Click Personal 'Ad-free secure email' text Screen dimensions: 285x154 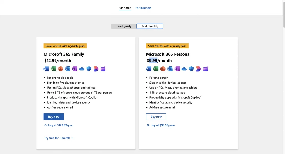[x=162, y=107]
